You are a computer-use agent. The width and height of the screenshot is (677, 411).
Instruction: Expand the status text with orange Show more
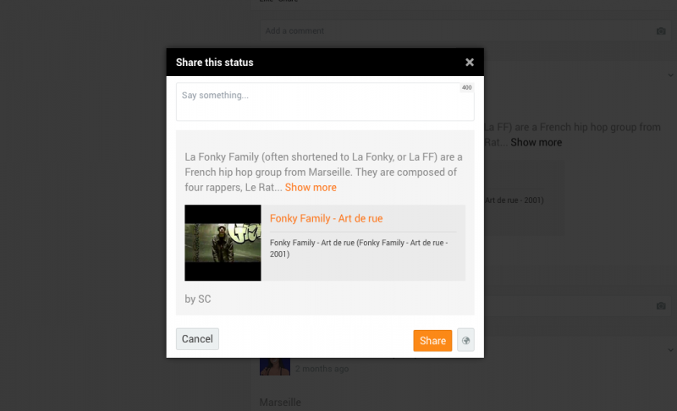[x=311, y=188]
